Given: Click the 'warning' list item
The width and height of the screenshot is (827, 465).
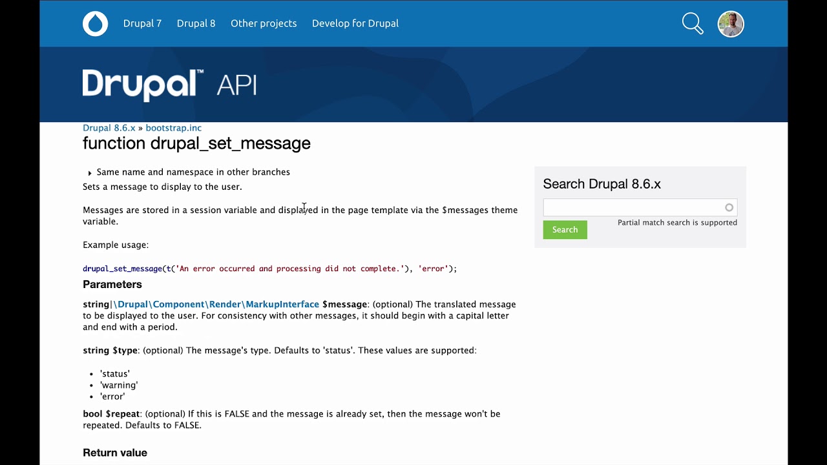Looking at the screenshot, I should tap(119, 385).
